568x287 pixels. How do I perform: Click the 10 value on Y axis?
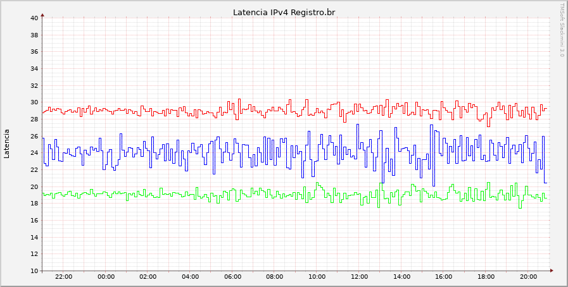click(x=34, y=271)
